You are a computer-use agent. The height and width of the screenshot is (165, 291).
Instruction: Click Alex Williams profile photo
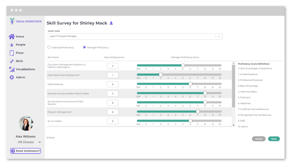click(26, 124)
